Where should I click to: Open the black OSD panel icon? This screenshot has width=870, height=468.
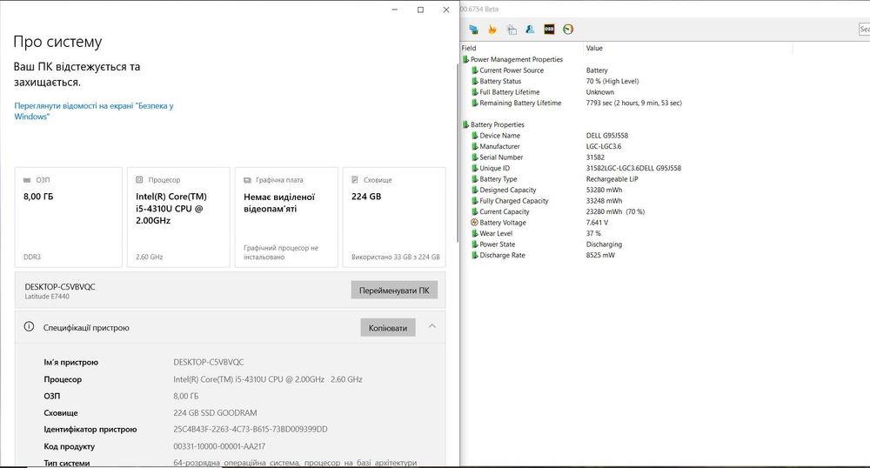click(549, 30)
